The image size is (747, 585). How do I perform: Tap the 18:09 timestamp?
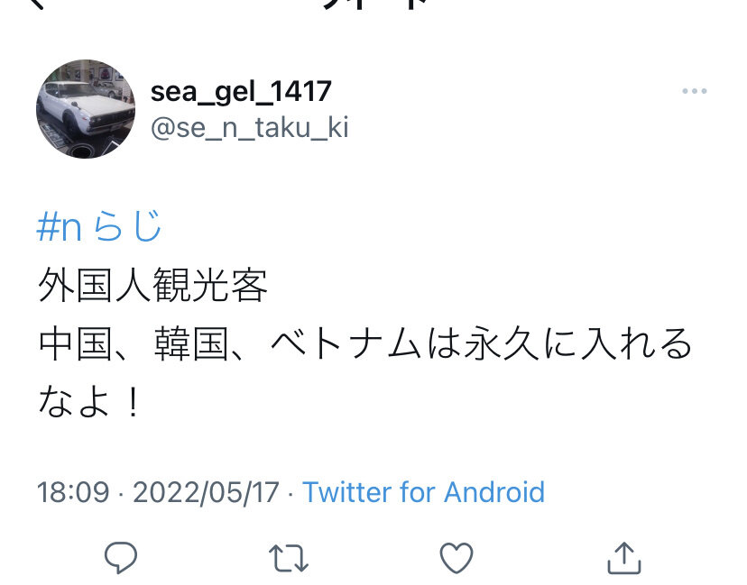click(73, 491)
